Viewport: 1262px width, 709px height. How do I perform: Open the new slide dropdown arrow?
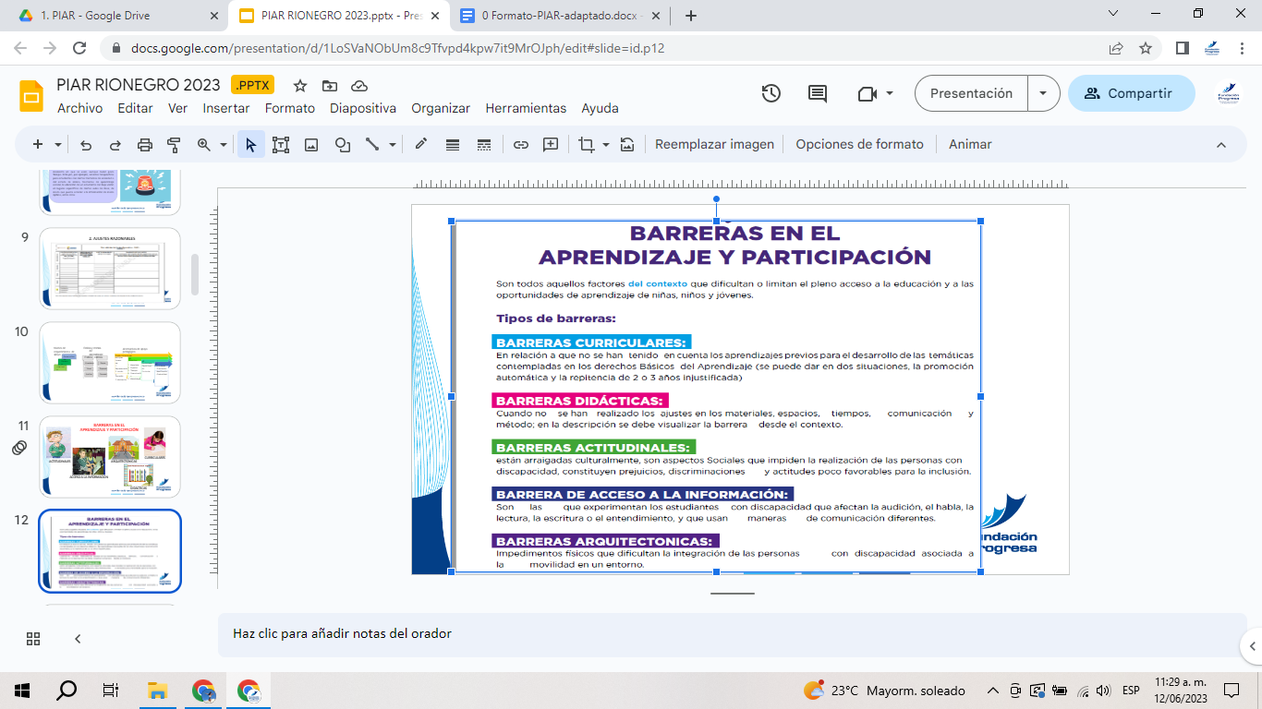[57, 144]
